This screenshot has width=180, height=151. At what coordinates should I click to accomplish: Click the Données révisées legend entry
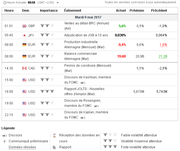(x=22, y=147)
